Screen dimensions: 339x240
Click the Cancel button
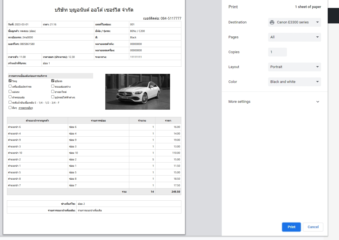tap(313, 227)
